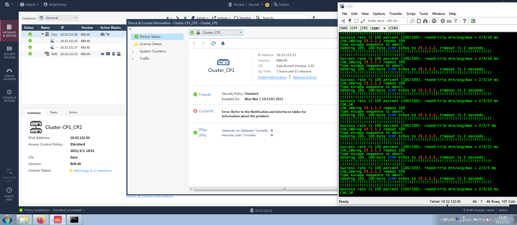Open the Session dropdown
The height and width of the screenshot is (225, 517).
tap(256, 5)
